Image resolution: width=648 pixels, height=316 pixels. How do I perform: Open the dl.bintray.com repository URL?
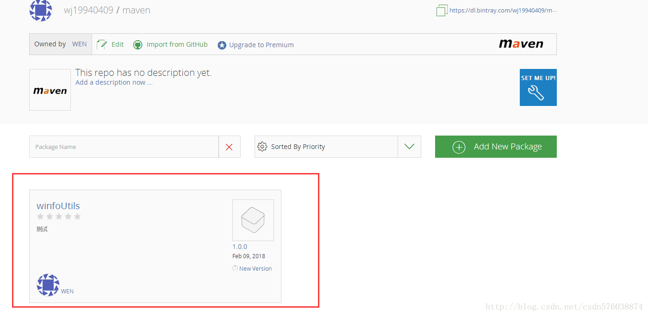pyautogui.click(x=503, y=10)
